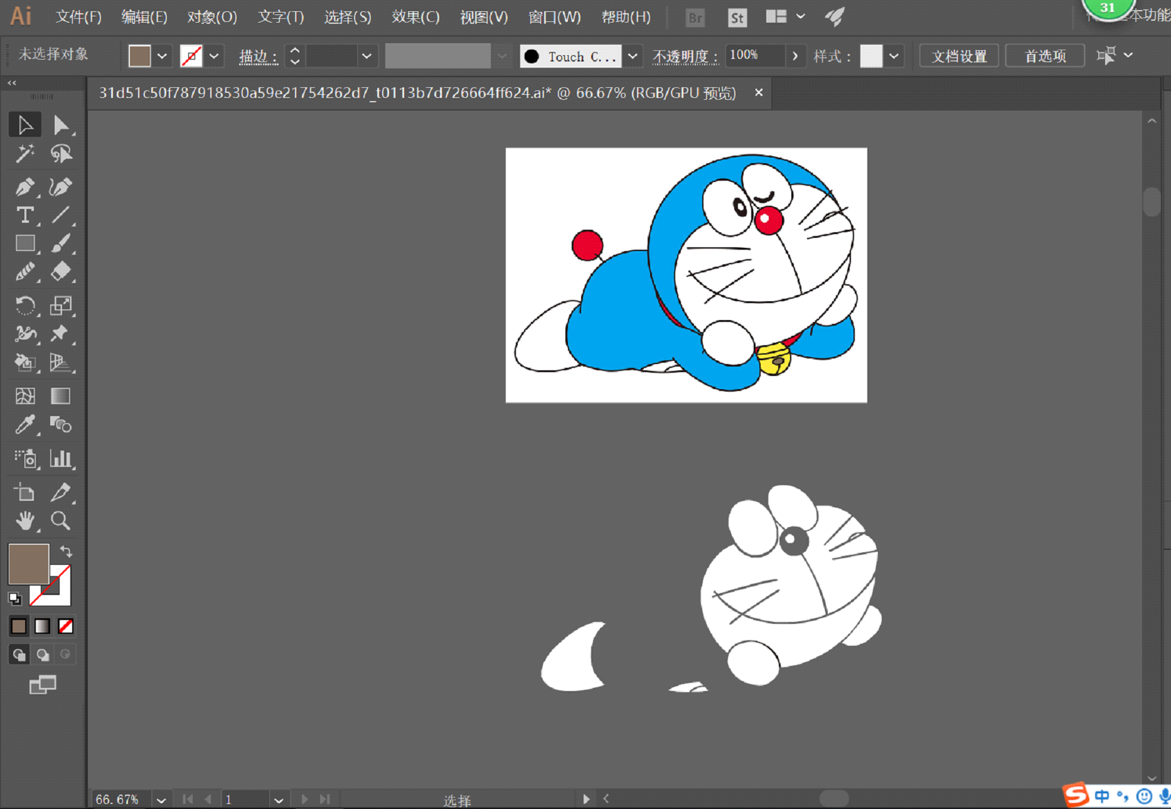This screenshot has width=1171, height=809.
Task: Pick the Mesh tool
Action: (25, 396)
